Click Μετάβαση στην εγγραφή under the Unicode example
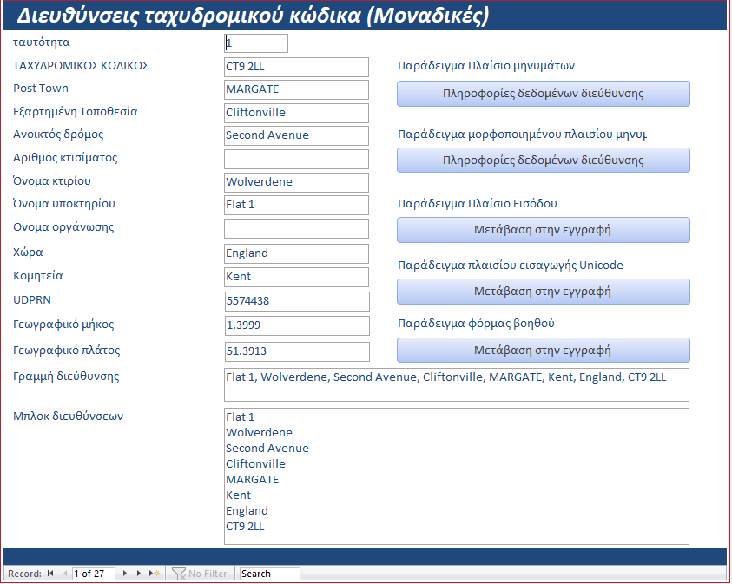 click(544, 292)
